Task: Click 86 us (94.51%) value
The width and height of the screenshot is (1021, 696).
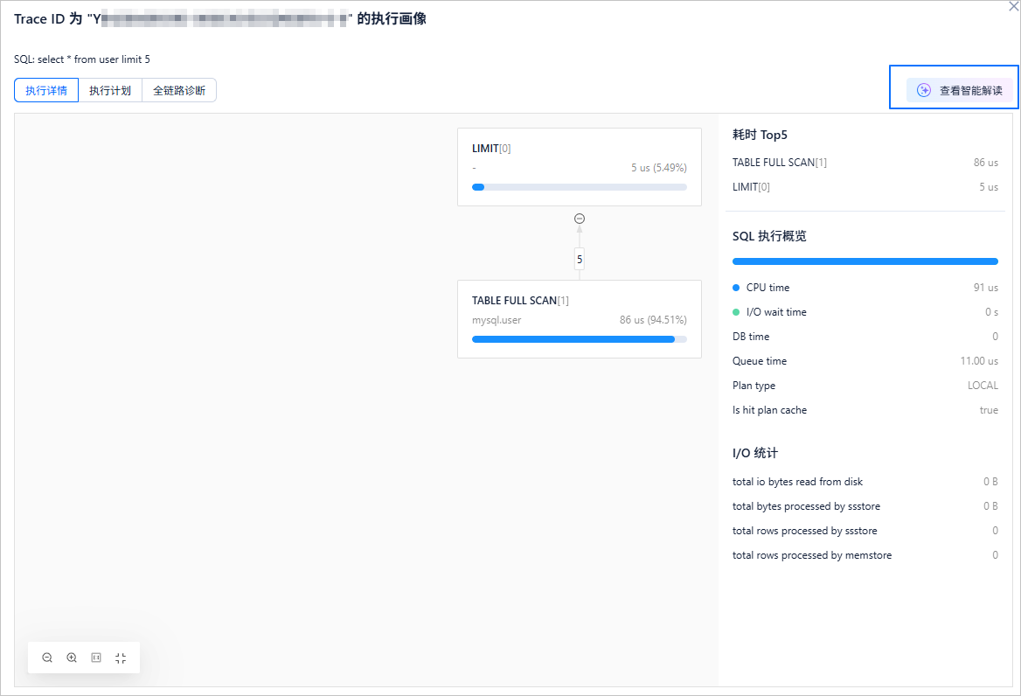Action: pos(653,320)
